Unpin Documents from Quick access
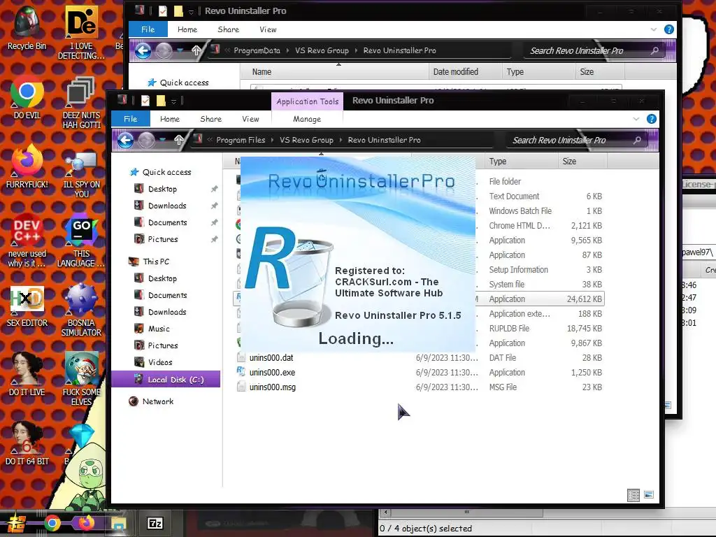Screen dimensions: 716x537 pos(214,223)
